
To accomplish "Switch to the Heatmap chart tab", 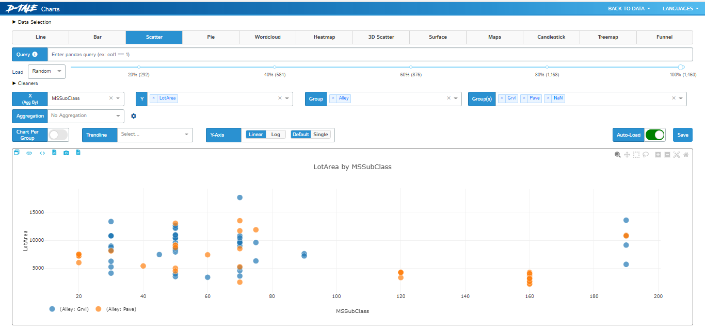I will (324, 37).
